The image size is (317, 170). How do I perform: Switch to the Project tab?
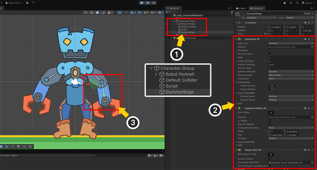[242, 8]
